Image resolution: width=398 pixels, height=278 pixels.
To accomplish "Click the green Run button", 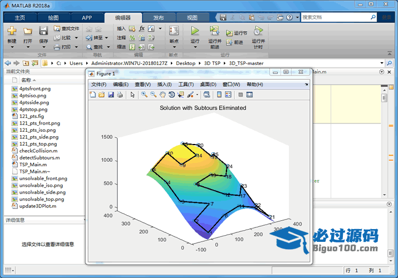I will pyautogui.click(x=195, y=31).
